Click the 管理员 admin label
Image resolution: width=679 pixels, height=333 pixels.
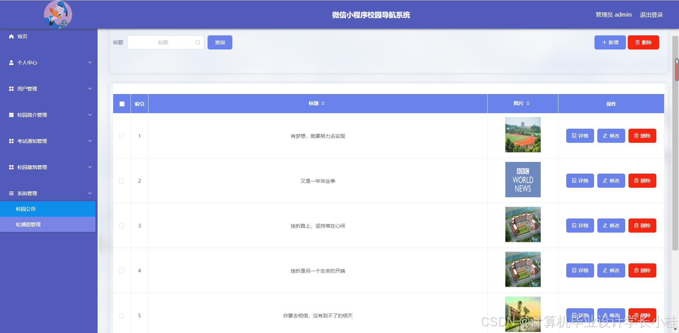[x=614, y=15]
